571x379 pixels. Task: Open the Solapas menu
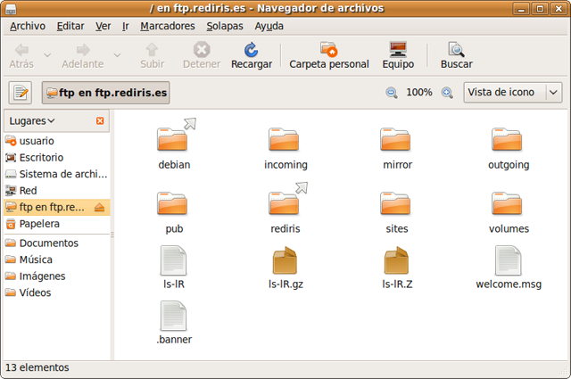click(x=224, y=26)
